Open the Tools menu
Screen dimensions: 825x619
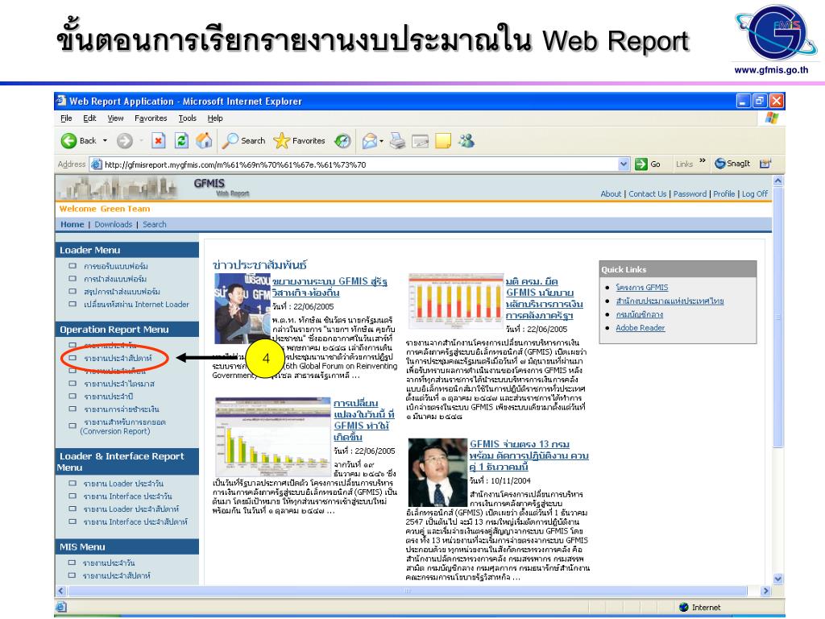[x=187, y=118]
